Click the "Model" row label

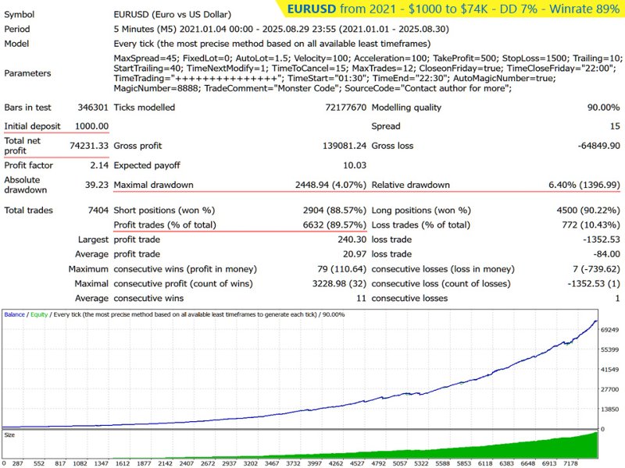point(16,44)
